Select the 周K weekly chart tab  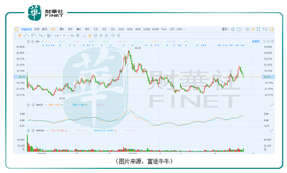(x=61, y=29)
